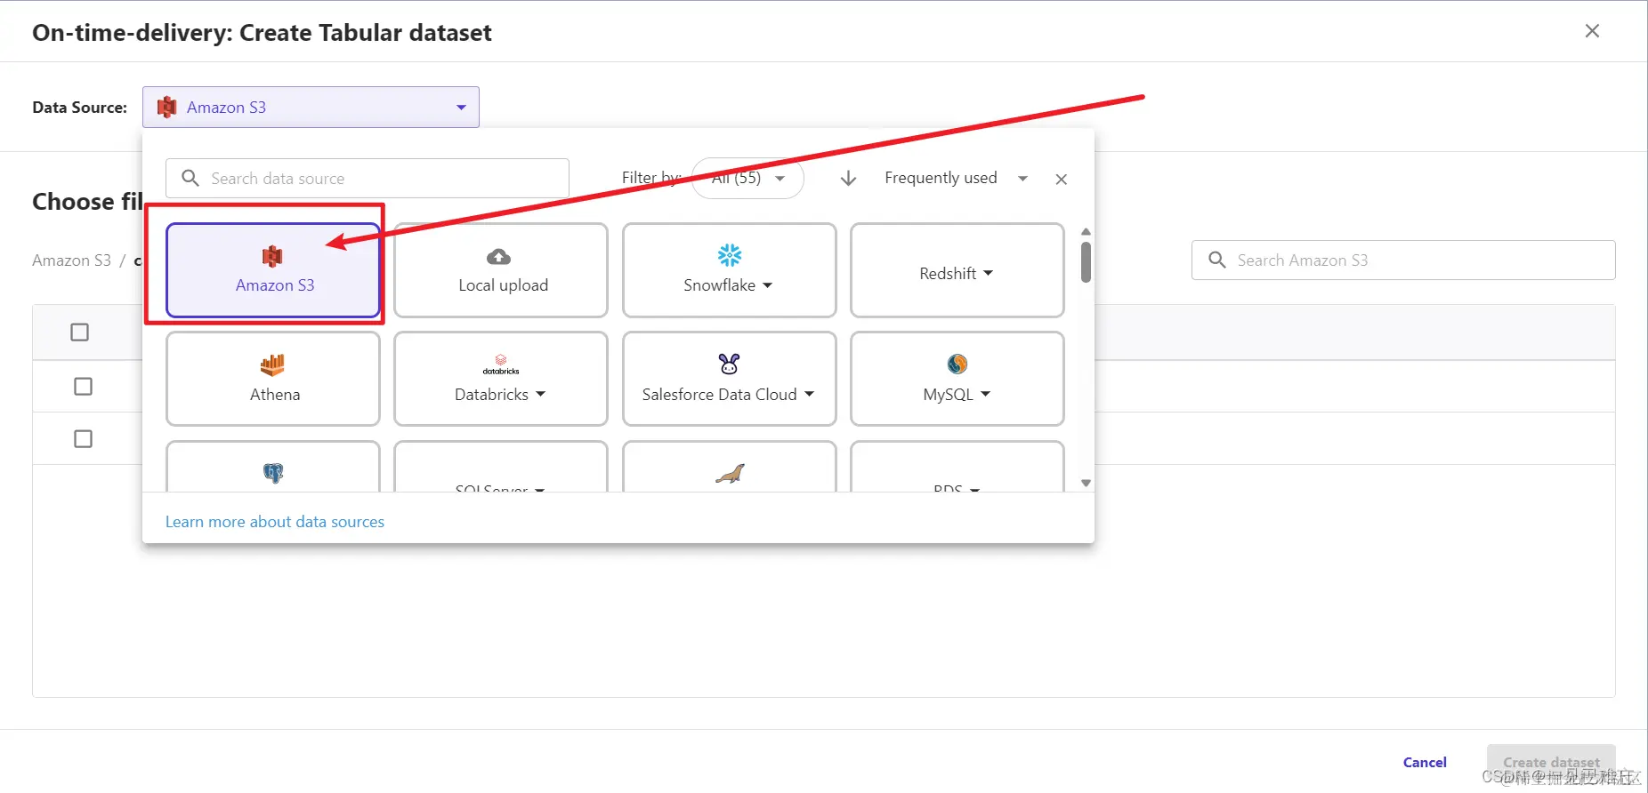This screenshot has width=1648, height=793.
Task: Select the Salesforce Data Cloud card
Action: [730, 379]
